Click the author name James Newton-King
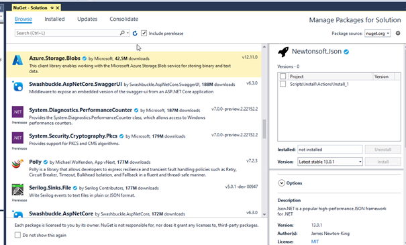Screen dimensions: 406x245 tap(330, 234)
